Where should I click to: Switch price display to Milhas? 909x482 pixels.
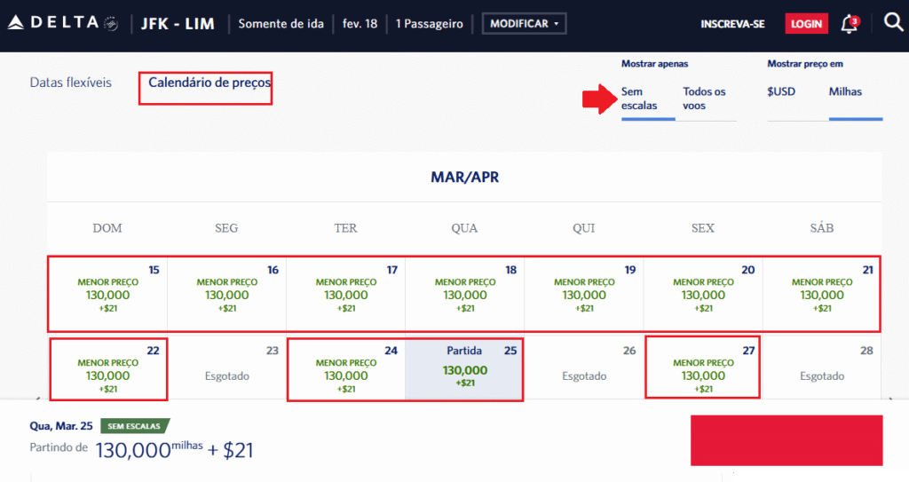tap(845, 91)
